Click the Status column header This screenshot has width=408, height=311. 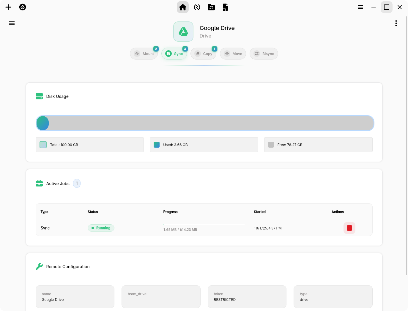[x=93, y=212]
